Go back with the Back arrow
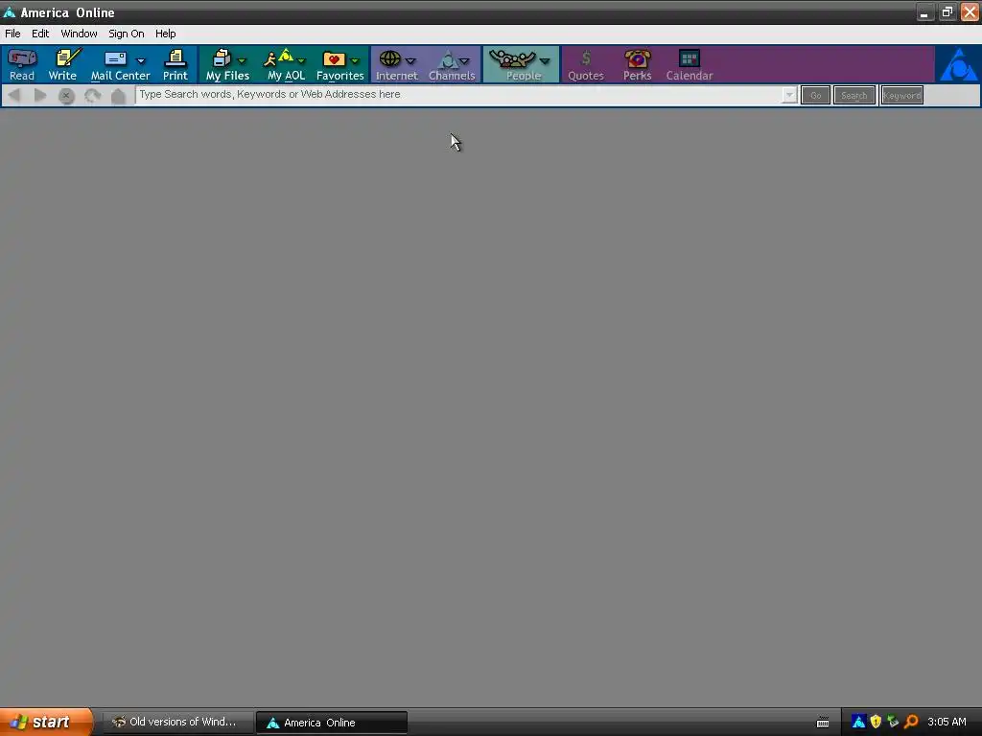 tap(13, 95)
